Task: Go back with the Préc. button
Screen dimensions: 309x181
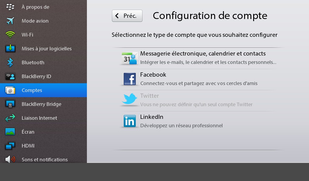Action: click(x=127, y=16)
